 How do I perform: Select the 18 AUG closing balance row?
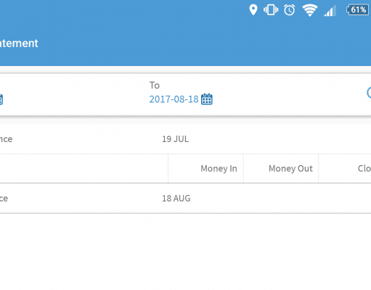185,199
